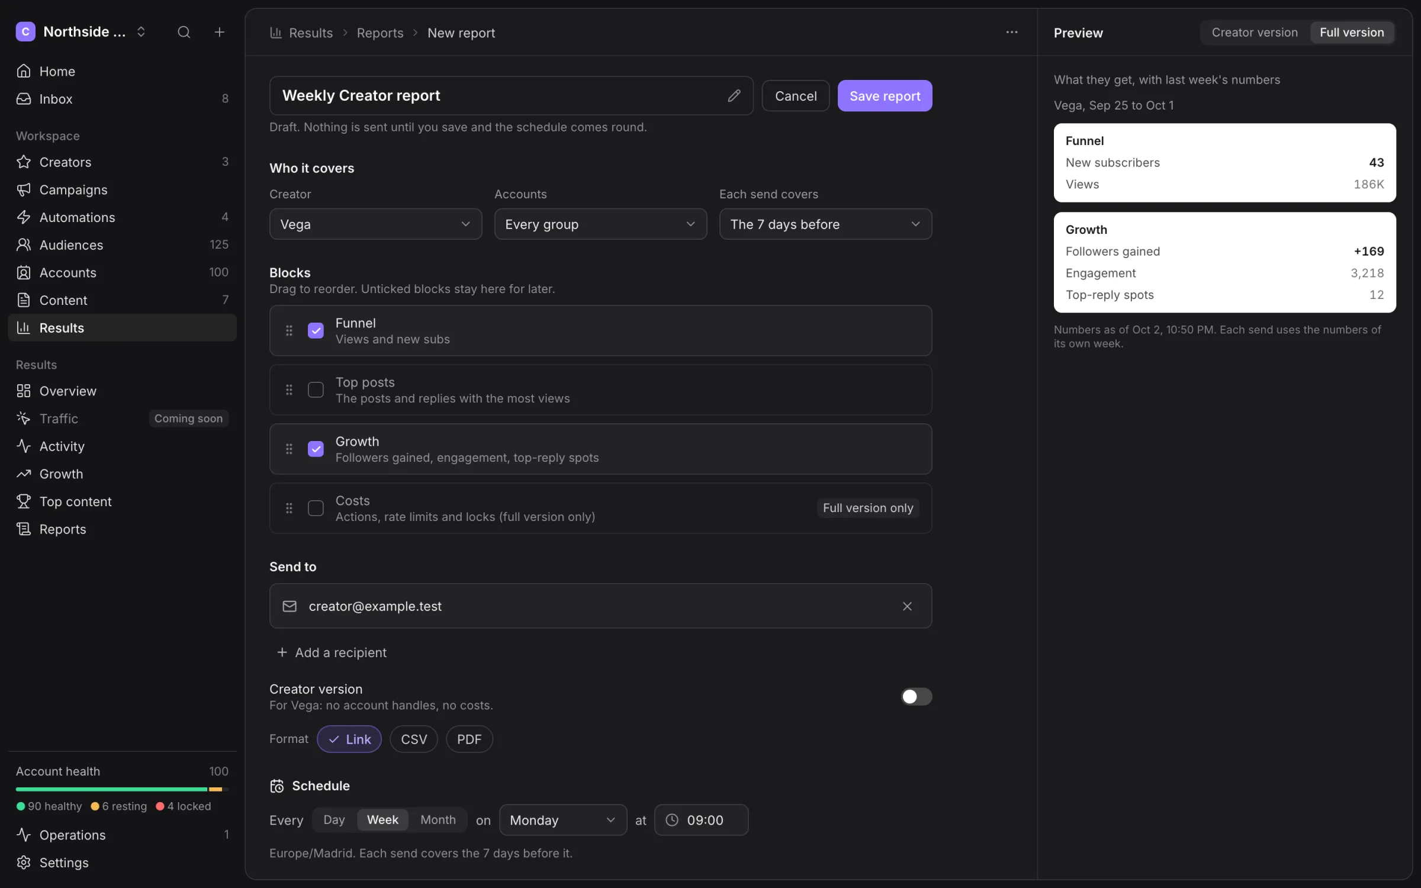Click the 6 resting status label
Screen dimensions: 1421x888
pyautogui.click(x=118, y=806)
